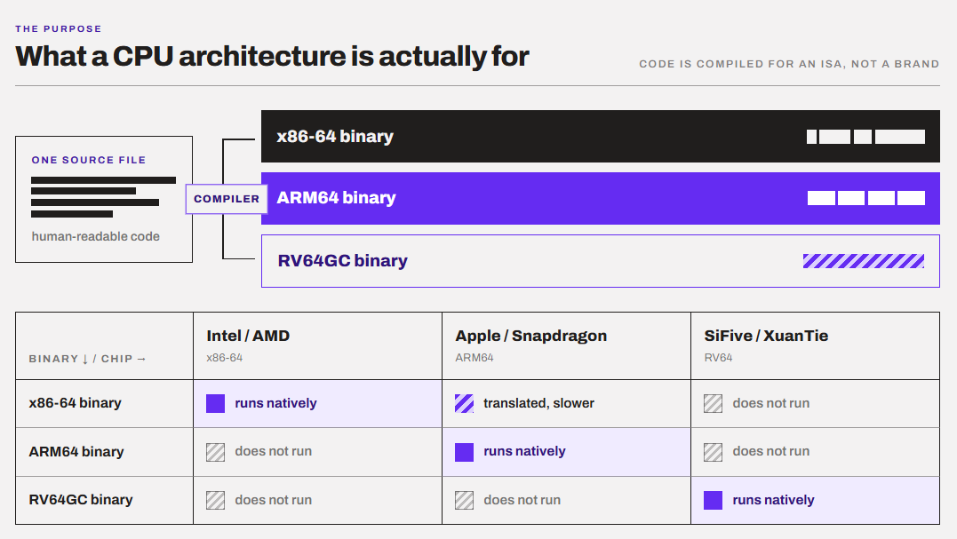957x539 pixels.
Task: Click gray hatched swatch, RV64GC row Intel column
Action: coord(215,500)
